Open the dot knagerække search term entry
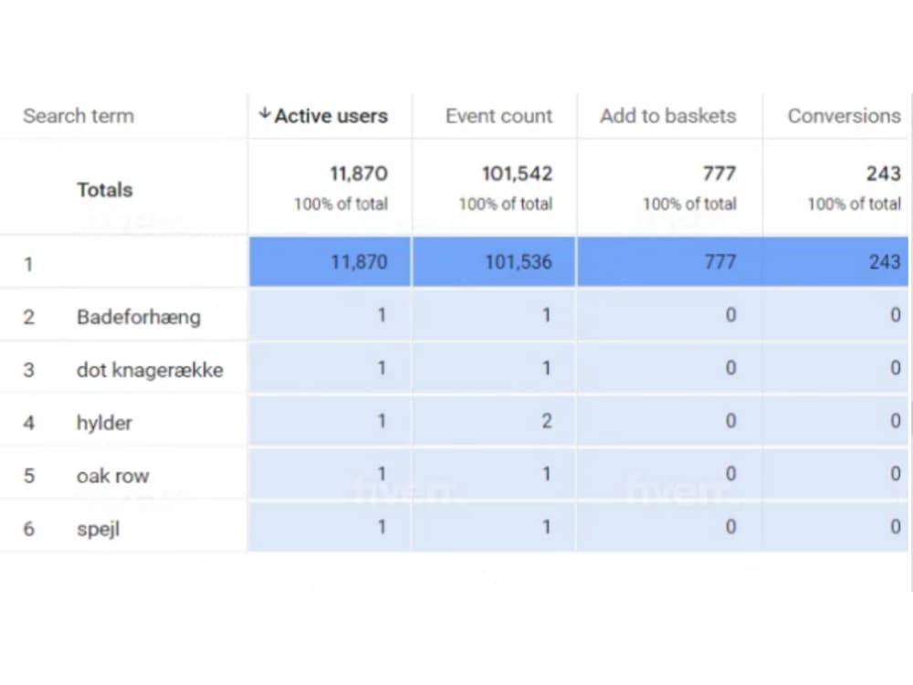Screen dimensions: 913x685 [150, 370]
